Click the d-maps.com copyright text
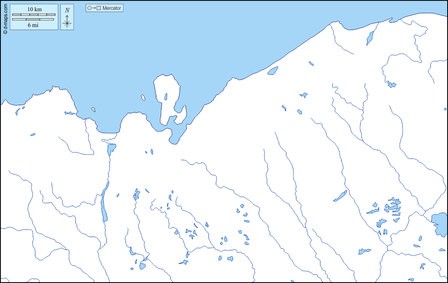448x283 pixels. 5,19
